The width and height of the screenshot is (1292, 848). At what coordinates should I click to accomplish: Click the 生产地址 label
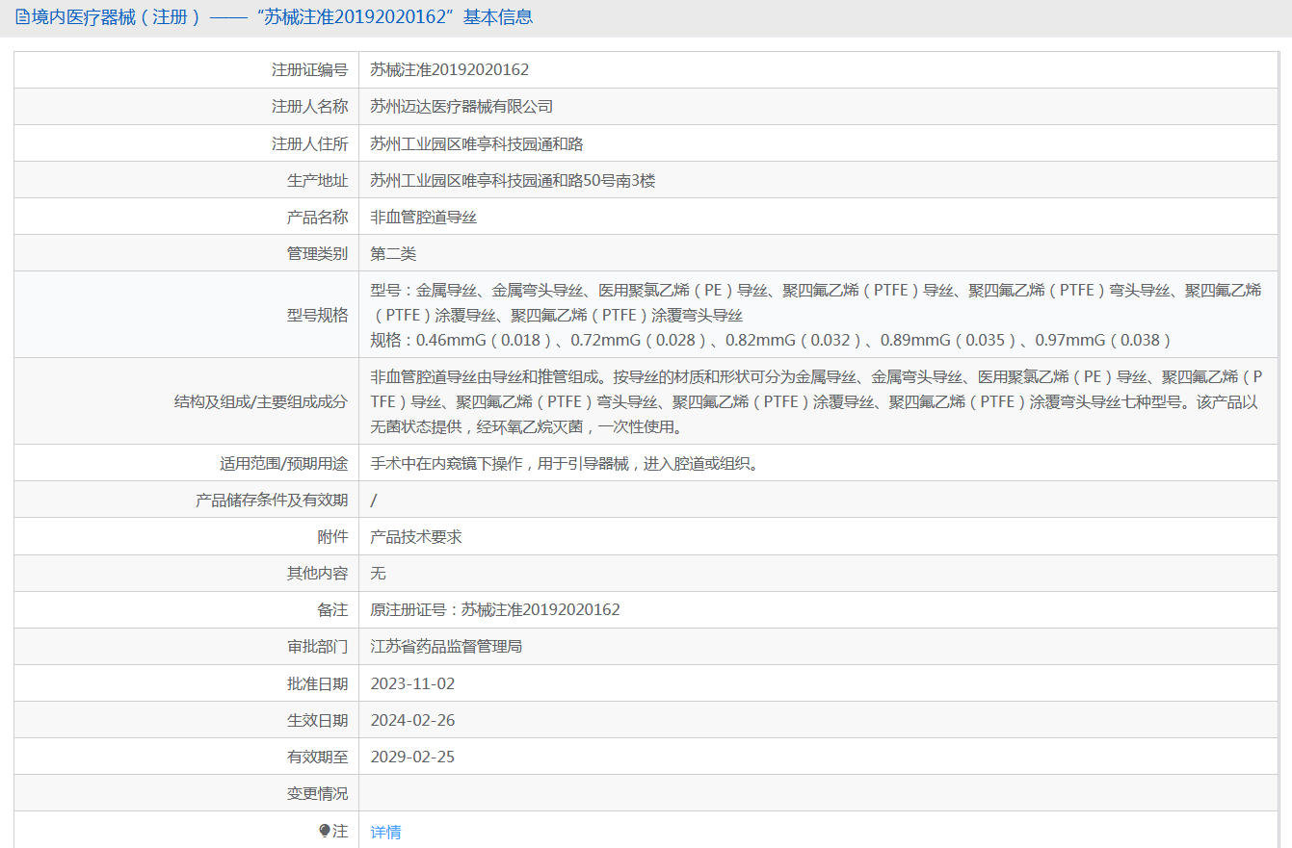(x=317, y=180)
